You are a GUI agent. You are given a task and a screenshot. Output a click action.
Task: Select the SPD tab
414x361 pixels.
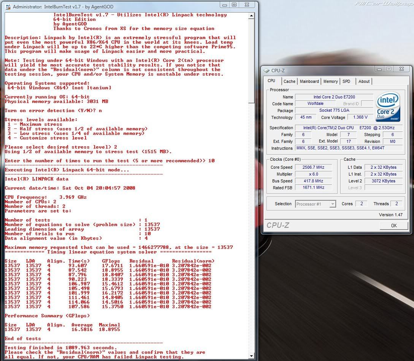[x=346, y=82]
